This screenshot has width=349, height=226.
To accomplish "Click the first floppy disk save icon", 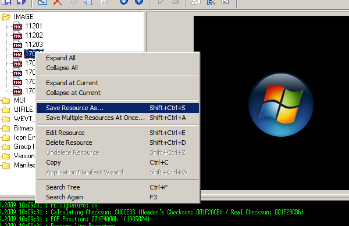I will point(6,2).
